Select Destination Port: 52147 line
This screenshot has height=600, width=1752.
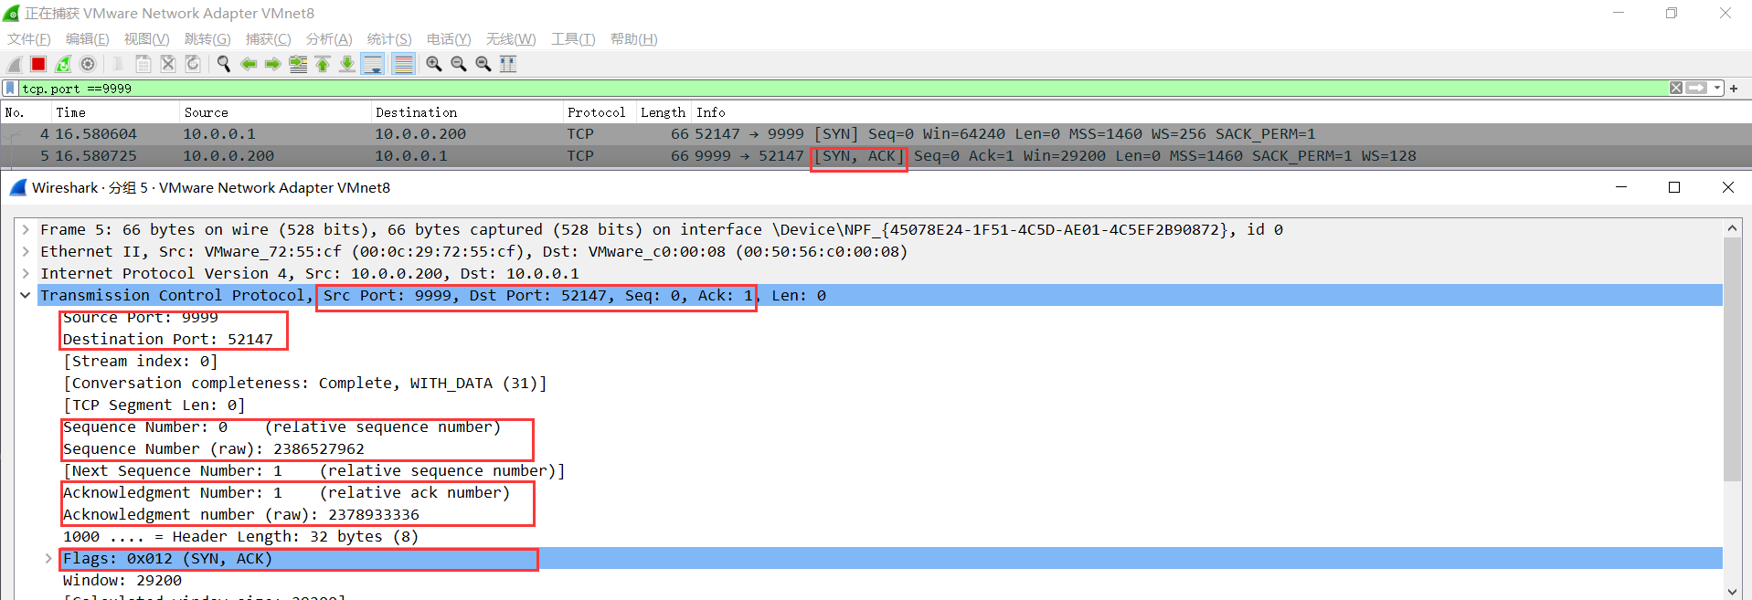point(168,340)
